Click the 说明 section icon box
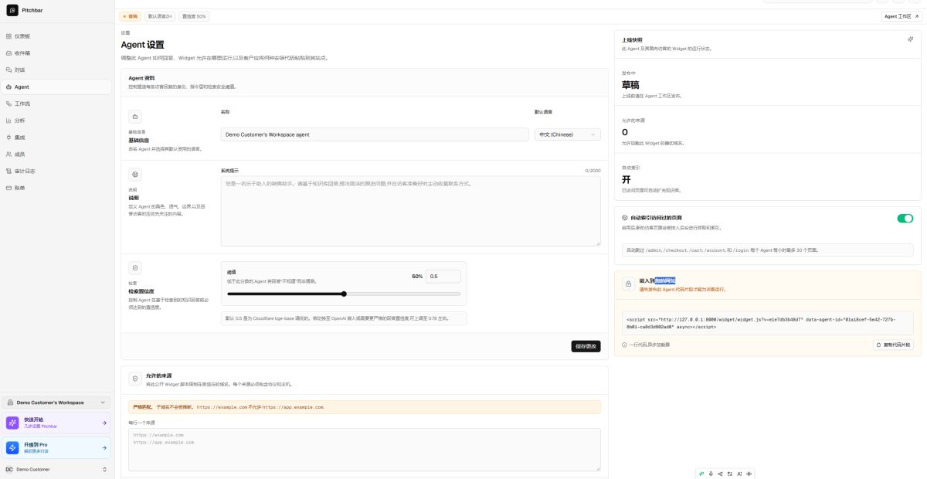This screenshot has width=927, height=479. (135, 175)
